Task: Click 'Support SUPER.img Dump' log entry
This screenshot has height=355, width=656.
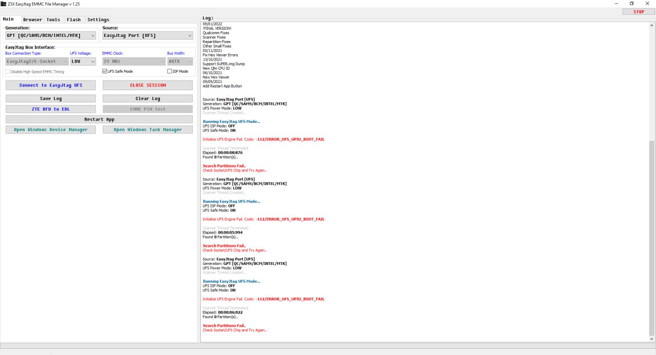Action: (223, 64)
